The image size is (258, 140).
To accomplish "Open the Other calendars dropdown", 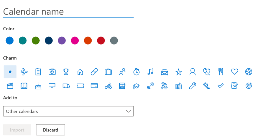I will click(68, 111).
